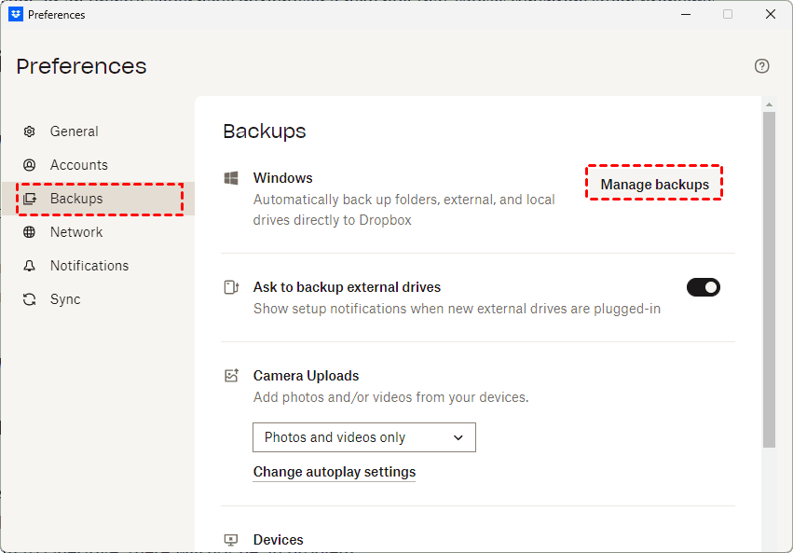Click the help question mark icon
793x553 pixels.
coord(762,66)
